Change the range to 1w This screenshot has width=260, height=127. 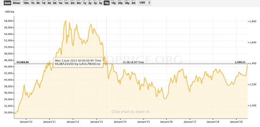coord(60,3)
